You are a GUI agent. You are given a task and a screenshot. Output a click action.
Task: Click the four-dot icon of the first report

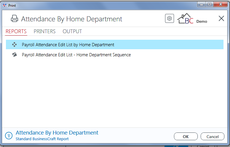[x=14, y=44]
